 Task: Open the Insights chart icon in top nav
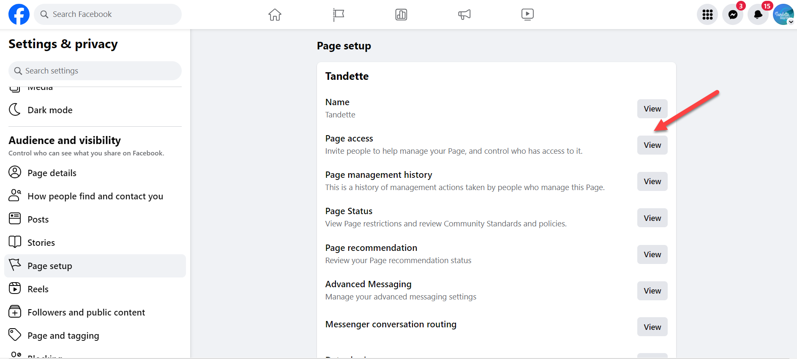[x=401, y=14]
